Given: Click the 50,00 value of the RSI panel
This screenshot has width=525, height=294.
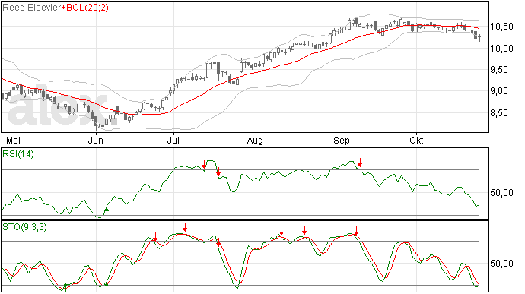Looking at the screenshot, I should [501, 193].
